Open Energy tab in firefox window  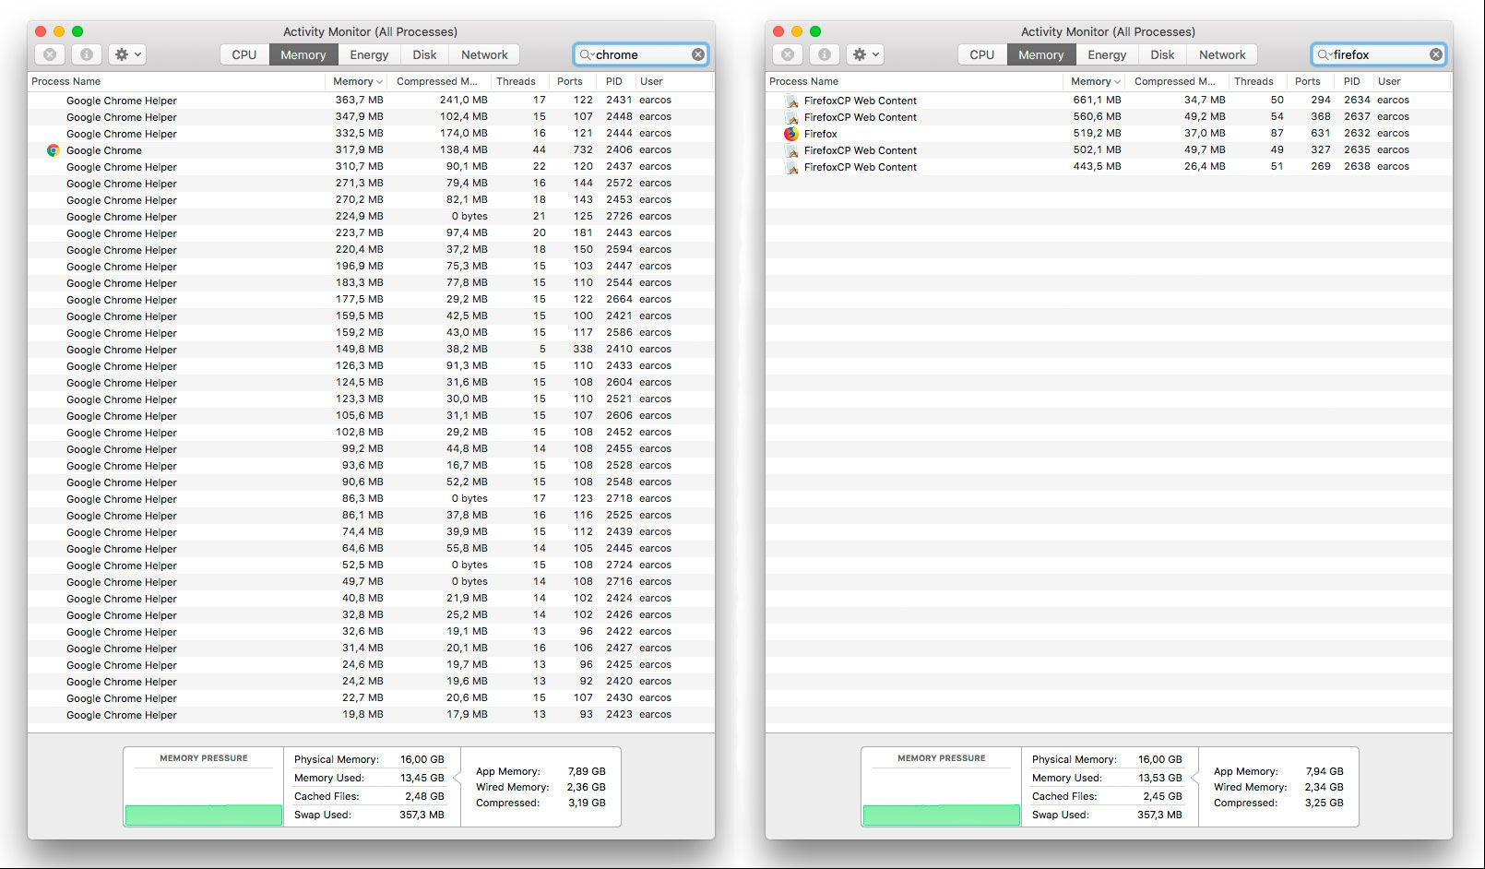click(1107, 54)
